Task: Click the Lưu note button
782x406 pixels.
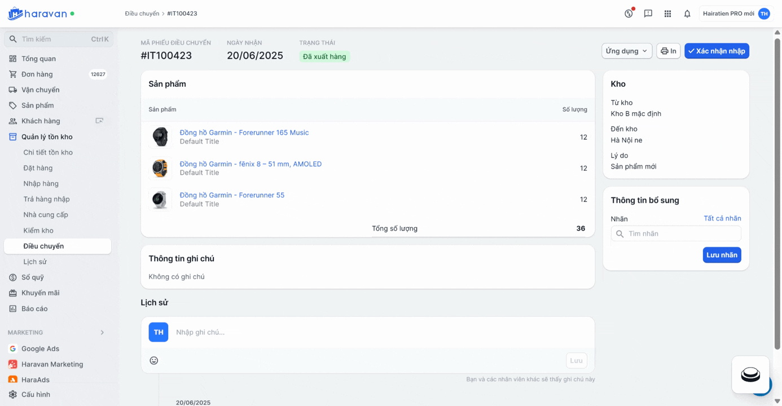Action: [576, 360]
